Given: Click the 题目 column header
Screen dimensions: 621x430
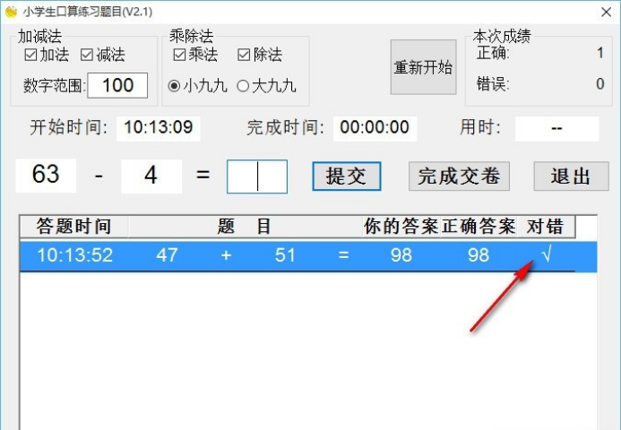Looking at the screenshot, I should pos(246,227).
